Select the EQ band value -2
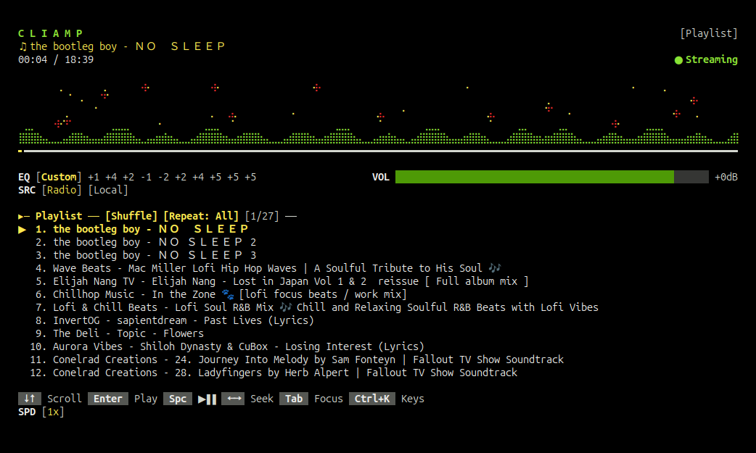Screen dimensions: 756x453 pyautogui.click(x=163, y=177)
